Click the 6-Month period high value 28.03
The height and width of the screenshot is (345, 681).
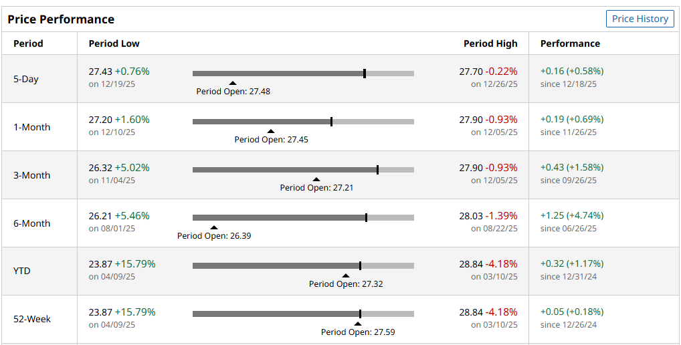point(470,216)
